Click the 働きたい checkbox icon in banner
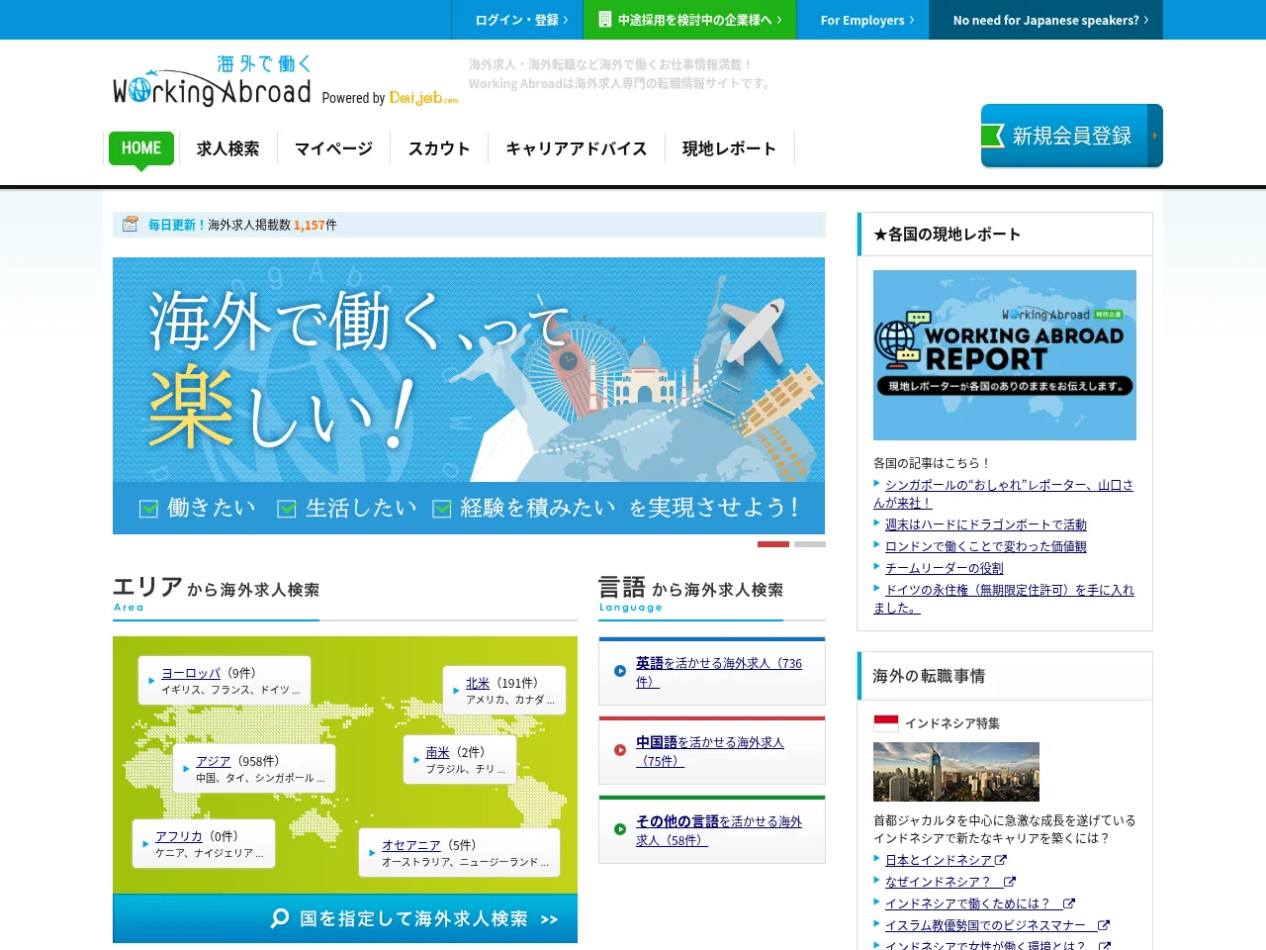The width and height of the screenshot is (1266, 950). (148, 509)
